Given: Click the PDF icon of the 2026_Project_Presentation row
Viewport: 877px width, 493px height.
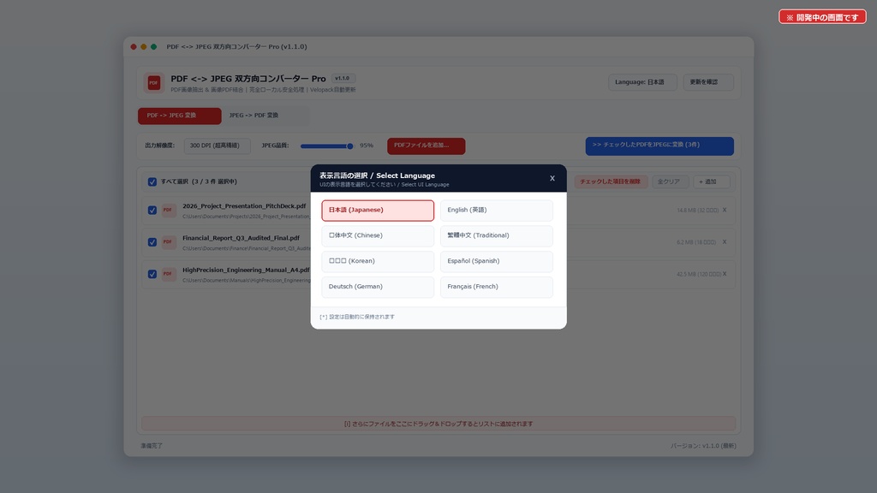Looking at the screenshot, I should point(169,211).
